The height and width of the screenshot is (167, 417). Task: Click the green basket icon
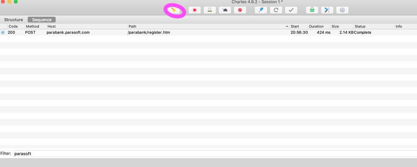coord(312,10)
